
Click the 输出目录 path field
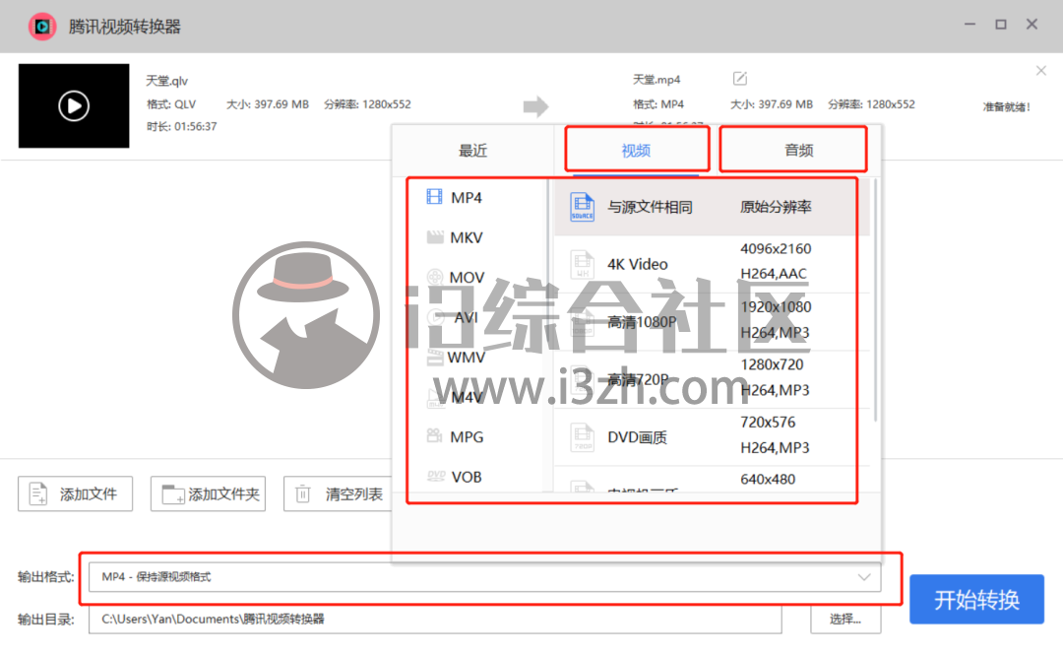coord(435,620)
